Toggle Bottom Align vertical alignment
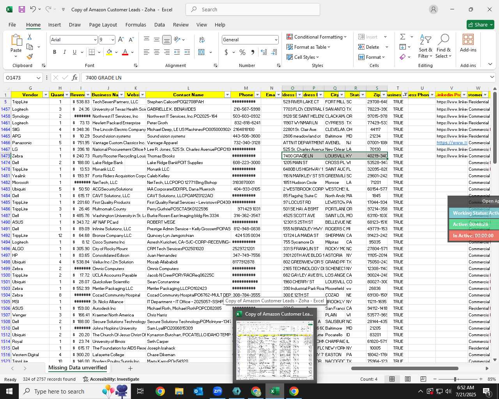The height and width of the screenshot is (399, 499). [x=167, y=40]
